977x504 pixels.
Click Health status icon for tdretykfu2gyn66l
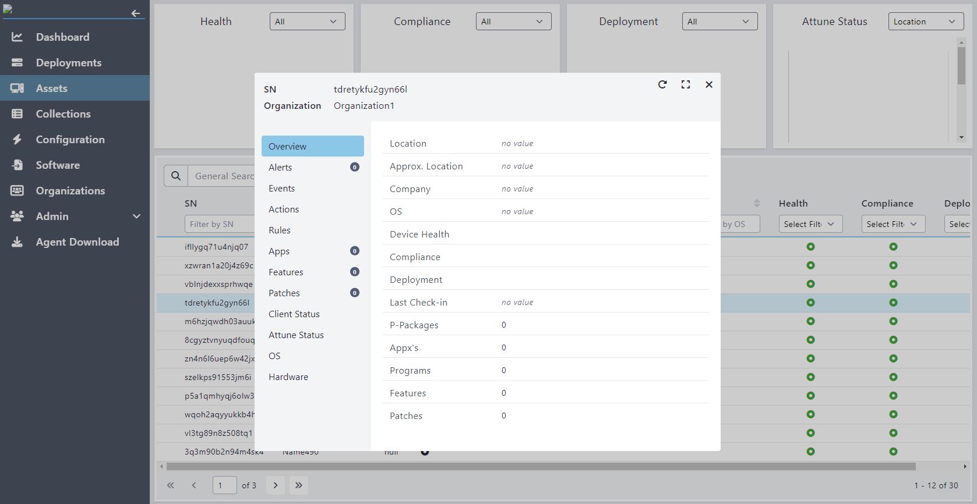pos(810,303)
